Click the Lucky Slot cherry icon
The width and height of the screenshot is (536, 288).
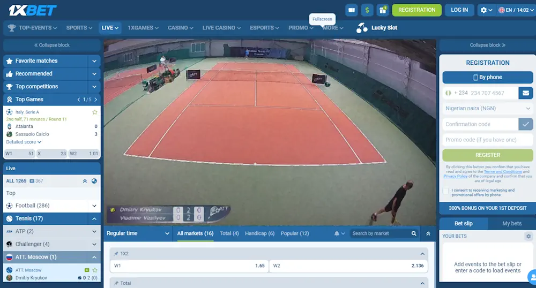pos(362,28)
